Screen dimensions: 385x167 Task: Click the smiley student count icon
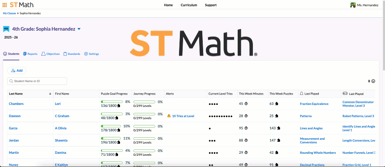tap(373, 81)
